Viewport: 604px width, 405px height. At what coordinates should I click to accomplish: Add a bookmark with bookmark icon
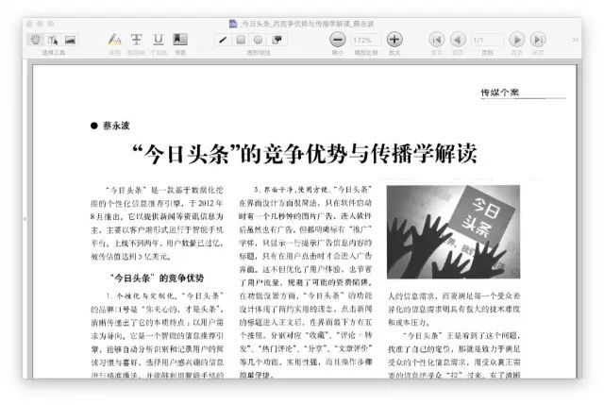pyautogui.click(x=179, y=40)
